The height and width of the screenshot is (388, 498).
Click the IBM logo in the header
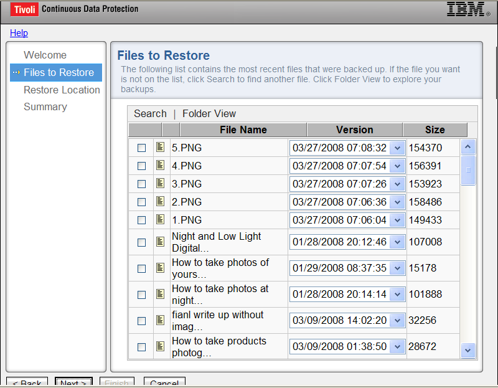coord(468,9)
